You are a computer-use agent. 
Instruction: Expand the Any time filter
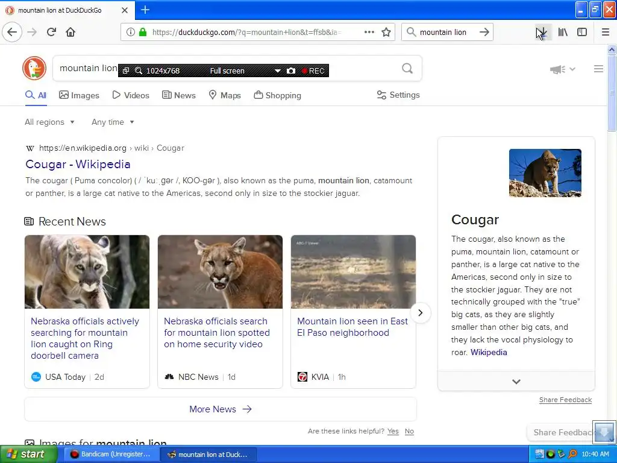tap(113, 122)
